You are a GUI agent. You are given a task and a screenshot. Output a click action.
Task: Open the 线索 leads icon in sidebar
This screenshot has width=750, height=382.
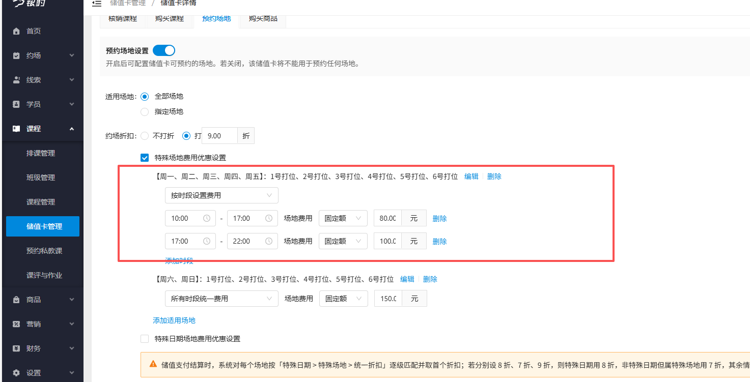pos(17,79)
